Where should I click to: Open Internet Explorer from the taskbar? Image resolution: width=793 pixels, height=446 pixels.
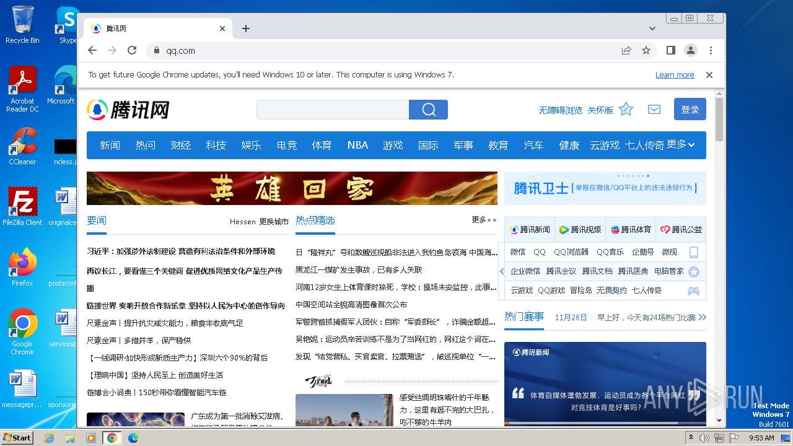(x=49, y=438)
